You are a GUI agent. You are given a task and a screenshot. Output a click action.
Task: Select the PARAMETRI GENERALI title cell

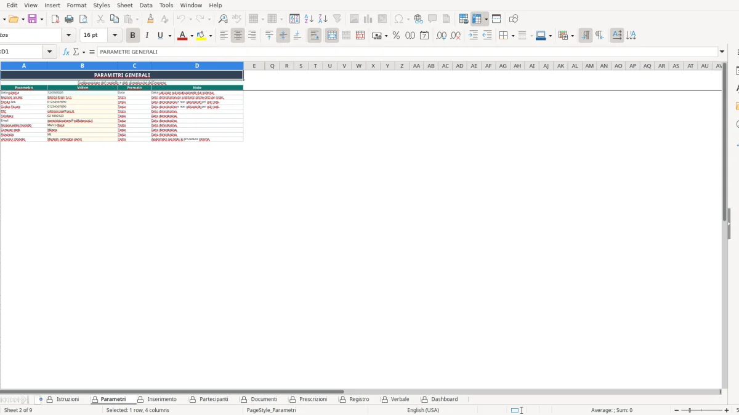pyautogui.click(x=122, y=75)
